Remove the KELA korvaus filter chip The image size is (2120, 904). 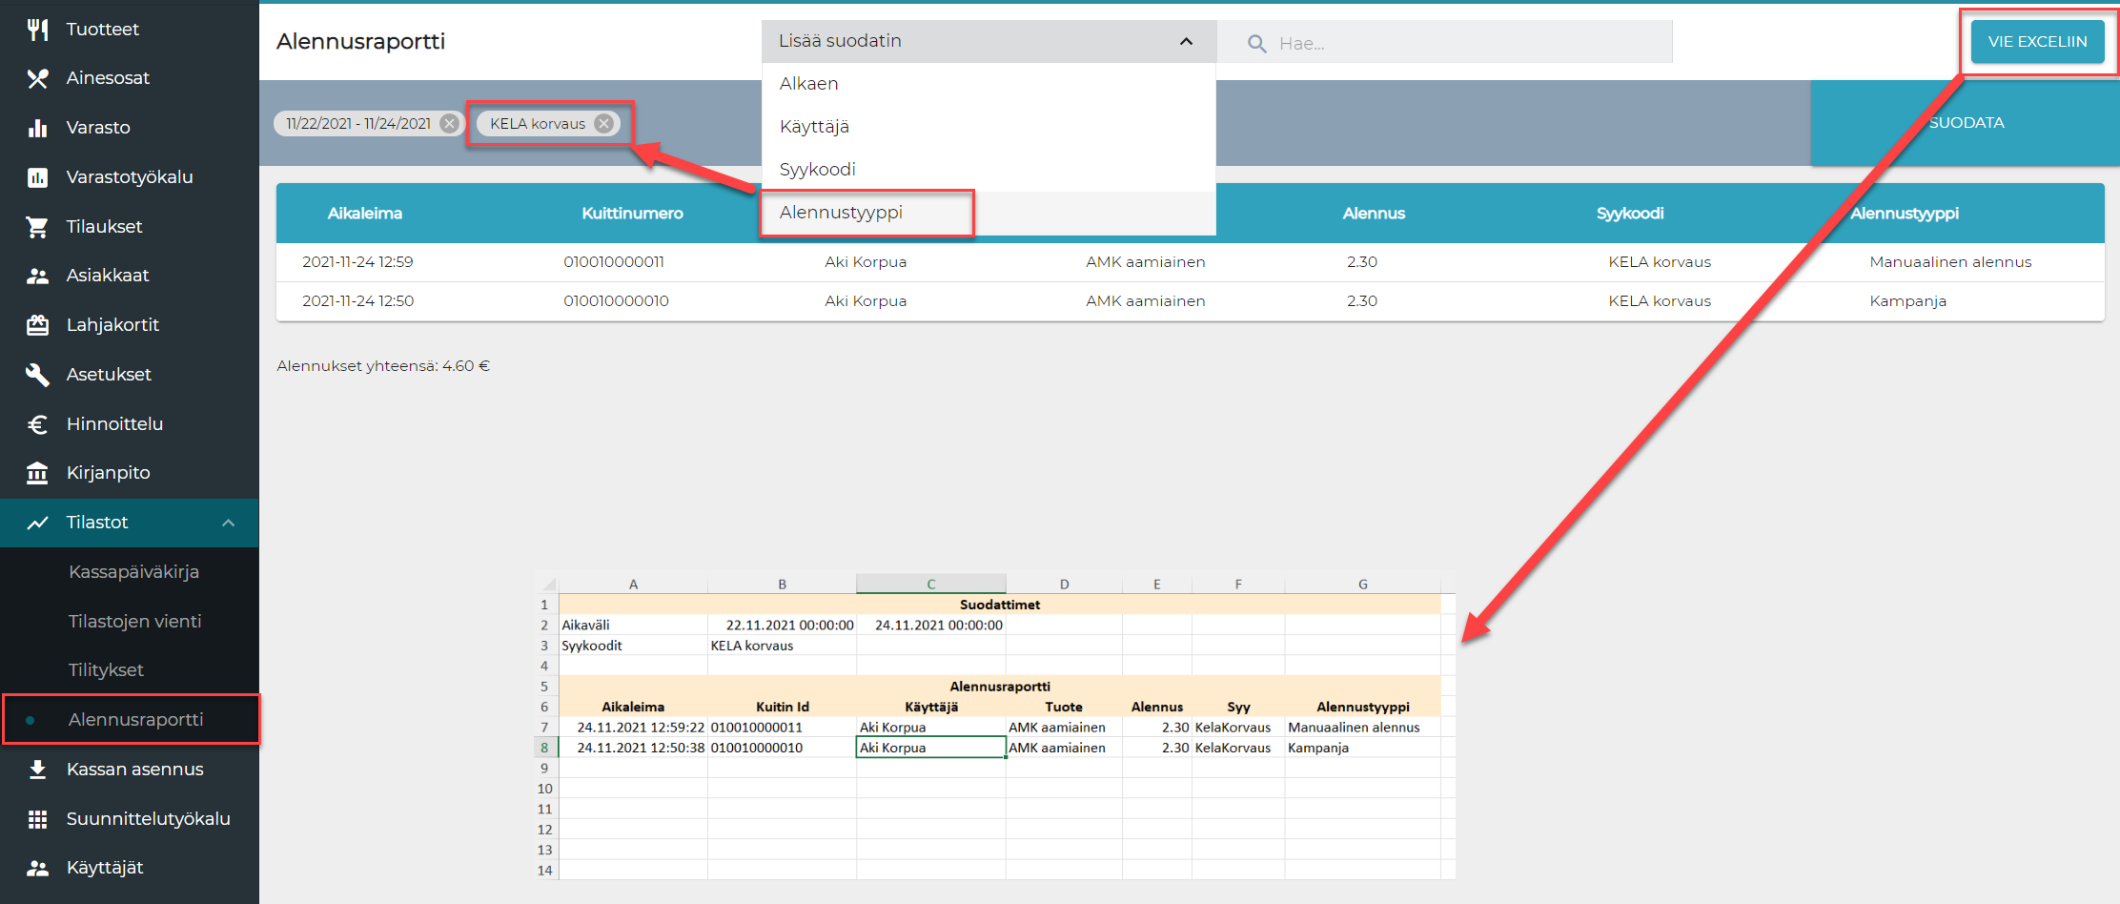(x=603, y=123)
